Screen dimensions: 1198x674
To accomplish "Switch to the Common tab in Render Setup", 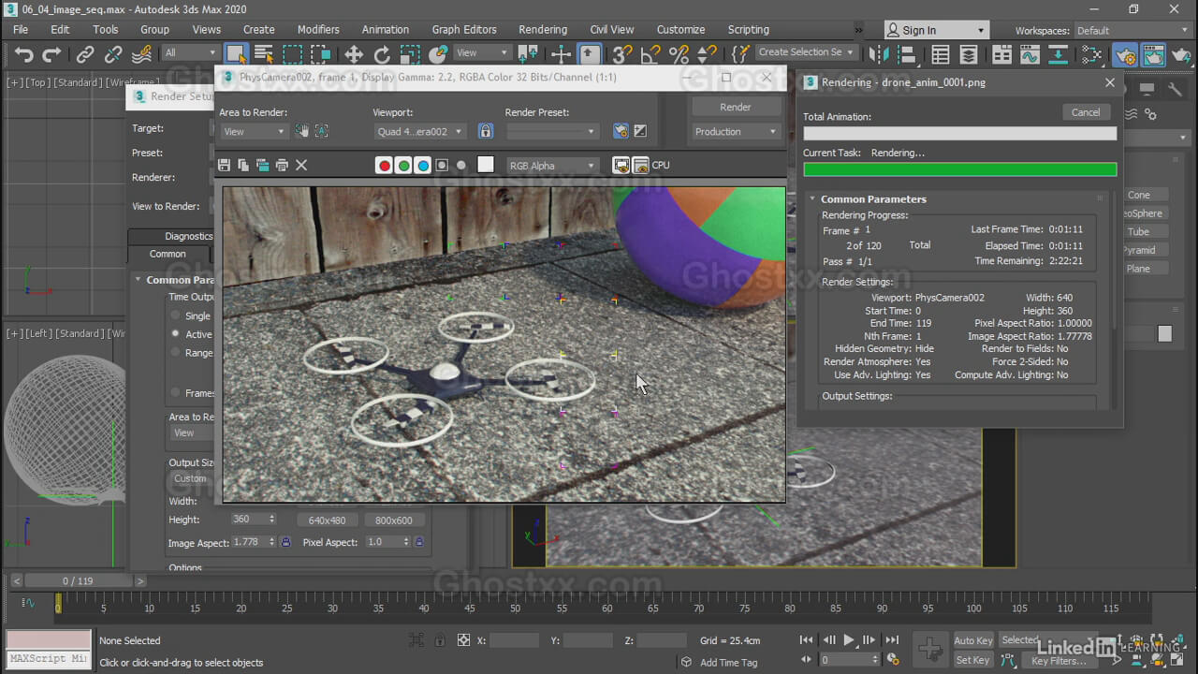I will coord(168,254).
